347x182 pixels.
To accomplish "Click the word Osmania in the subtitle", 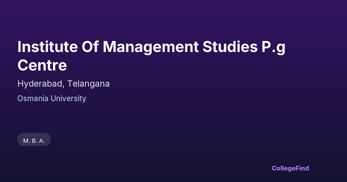I will tap(33, 99).
